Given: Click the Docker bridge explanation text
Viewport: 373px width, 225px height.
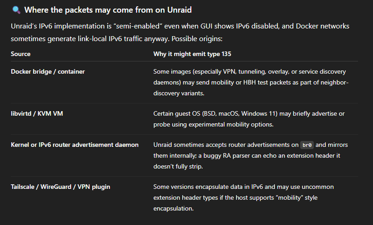Looking at the screenshot, I should point(251,82).
